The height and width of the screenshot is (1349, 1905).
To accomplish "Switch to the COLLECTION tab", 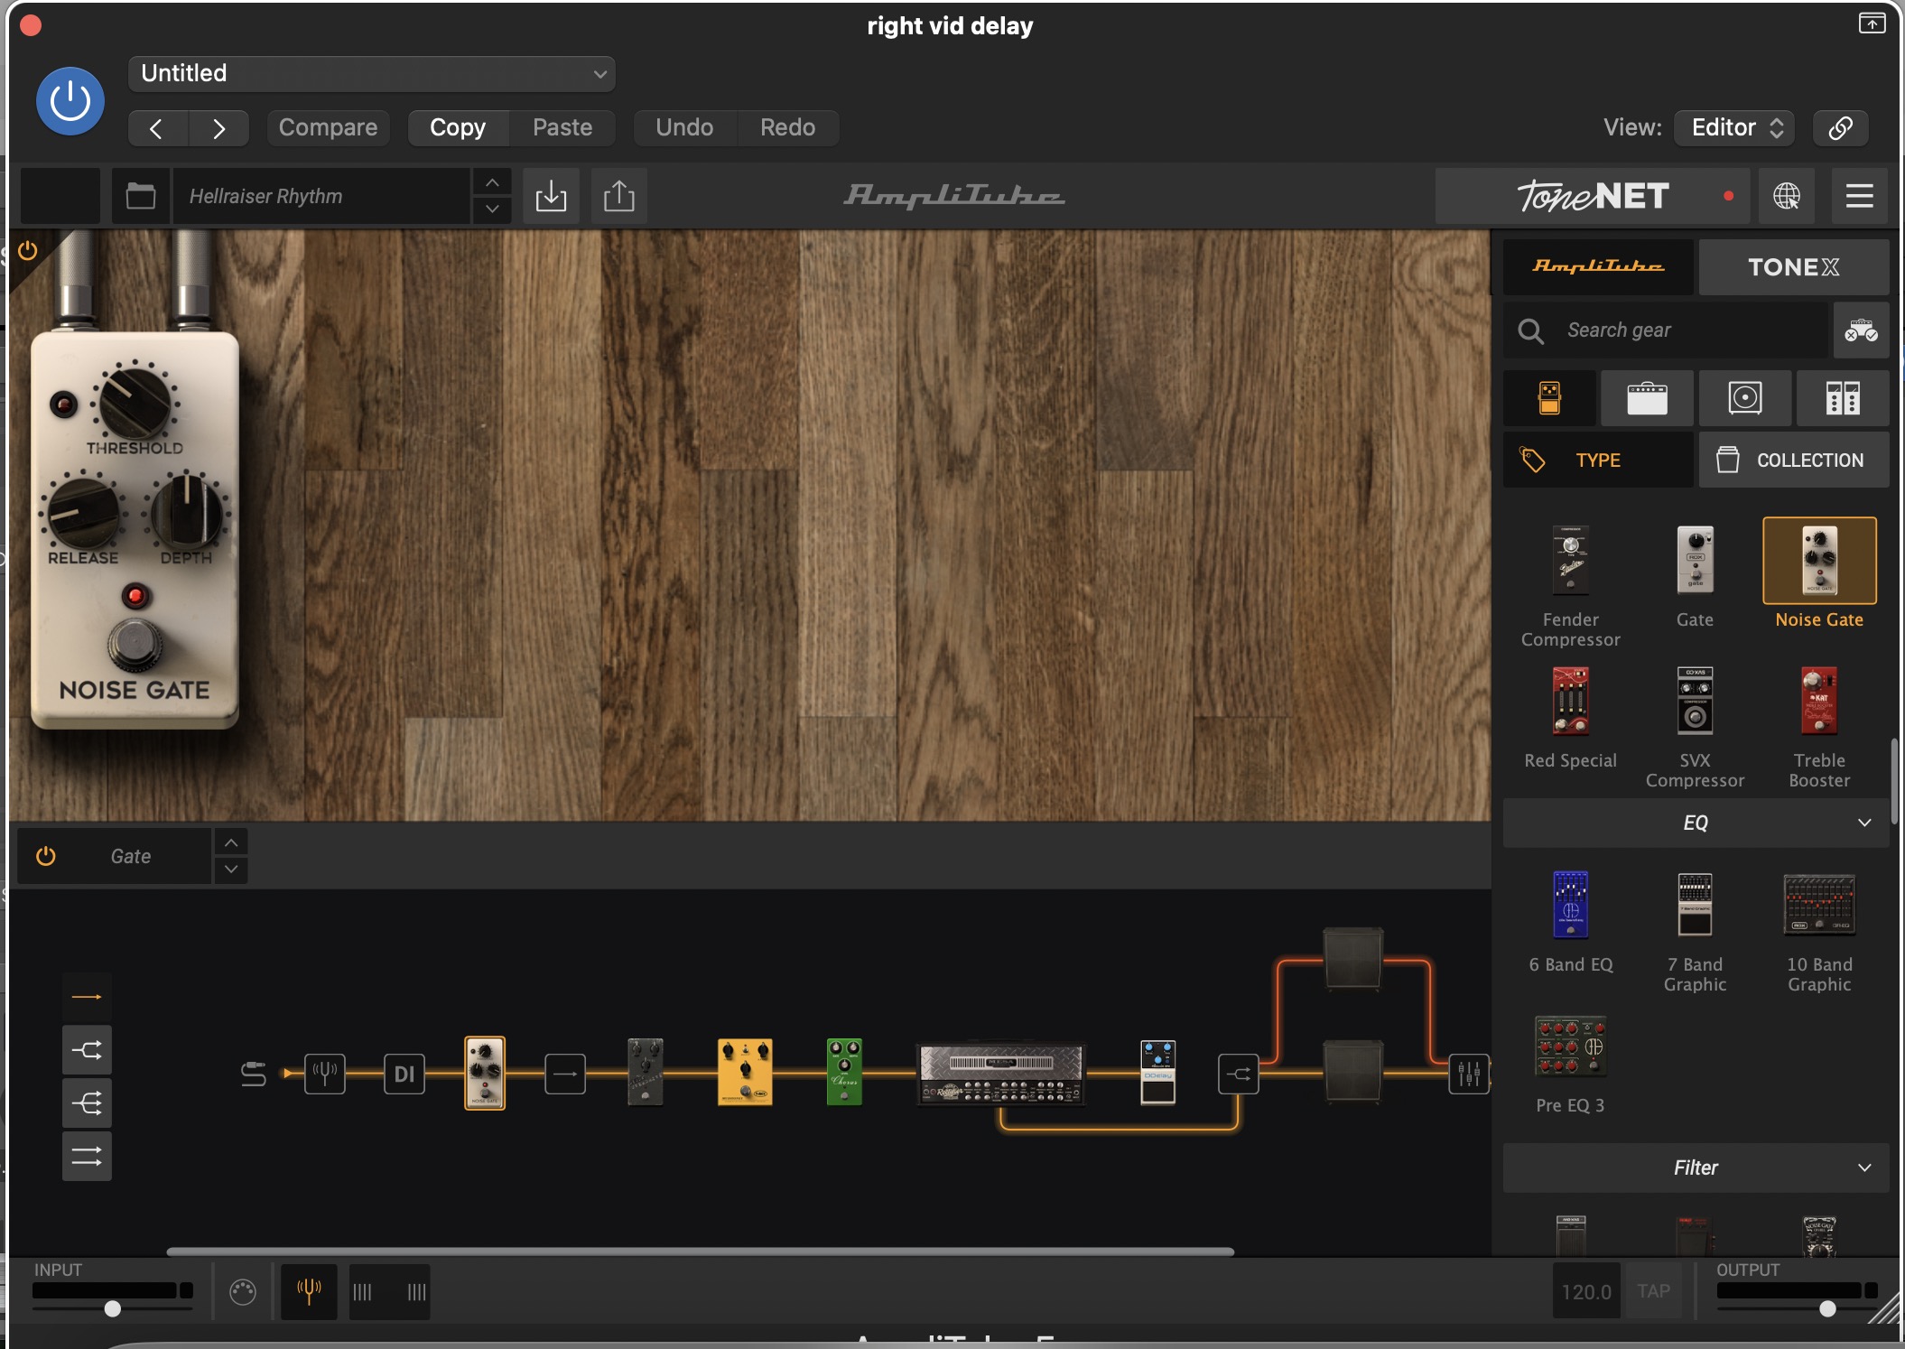I will 1793,461.
